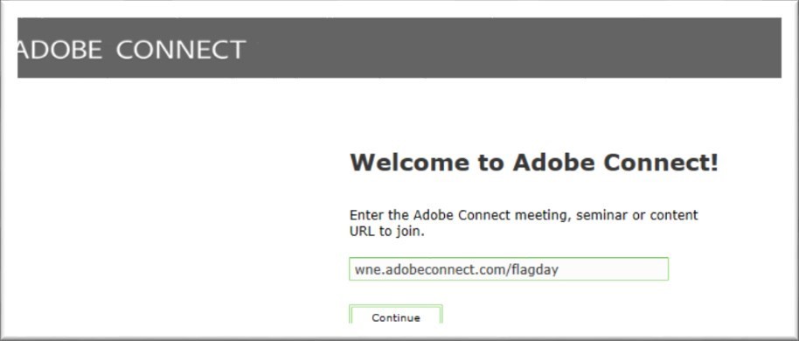
Task: Click the URL to join text line
Action: 387,232
